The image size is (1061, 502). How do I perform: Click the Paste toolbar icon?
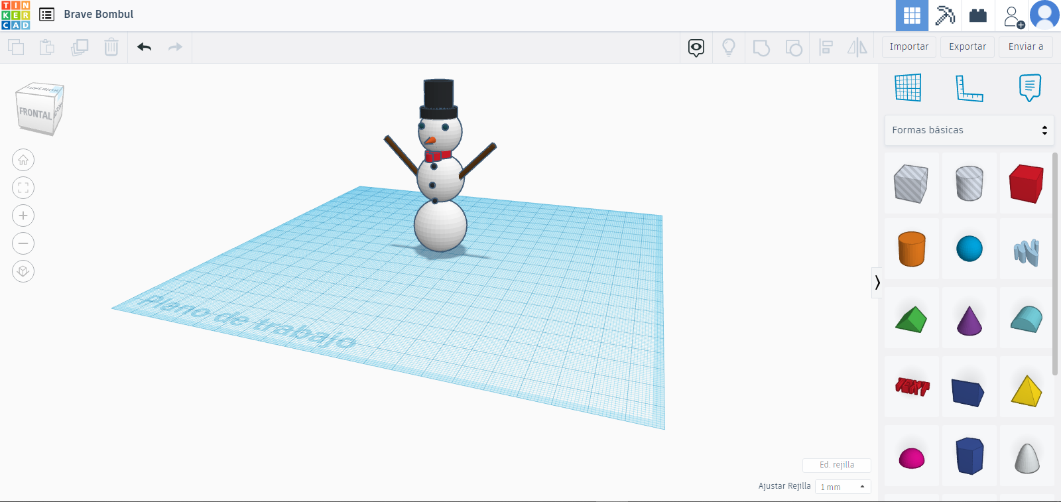(47, 47)
